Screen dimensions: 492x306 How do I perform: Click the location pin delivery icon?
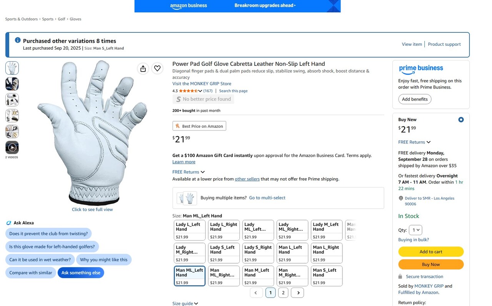pyautogui.click(x=401, y=198)
